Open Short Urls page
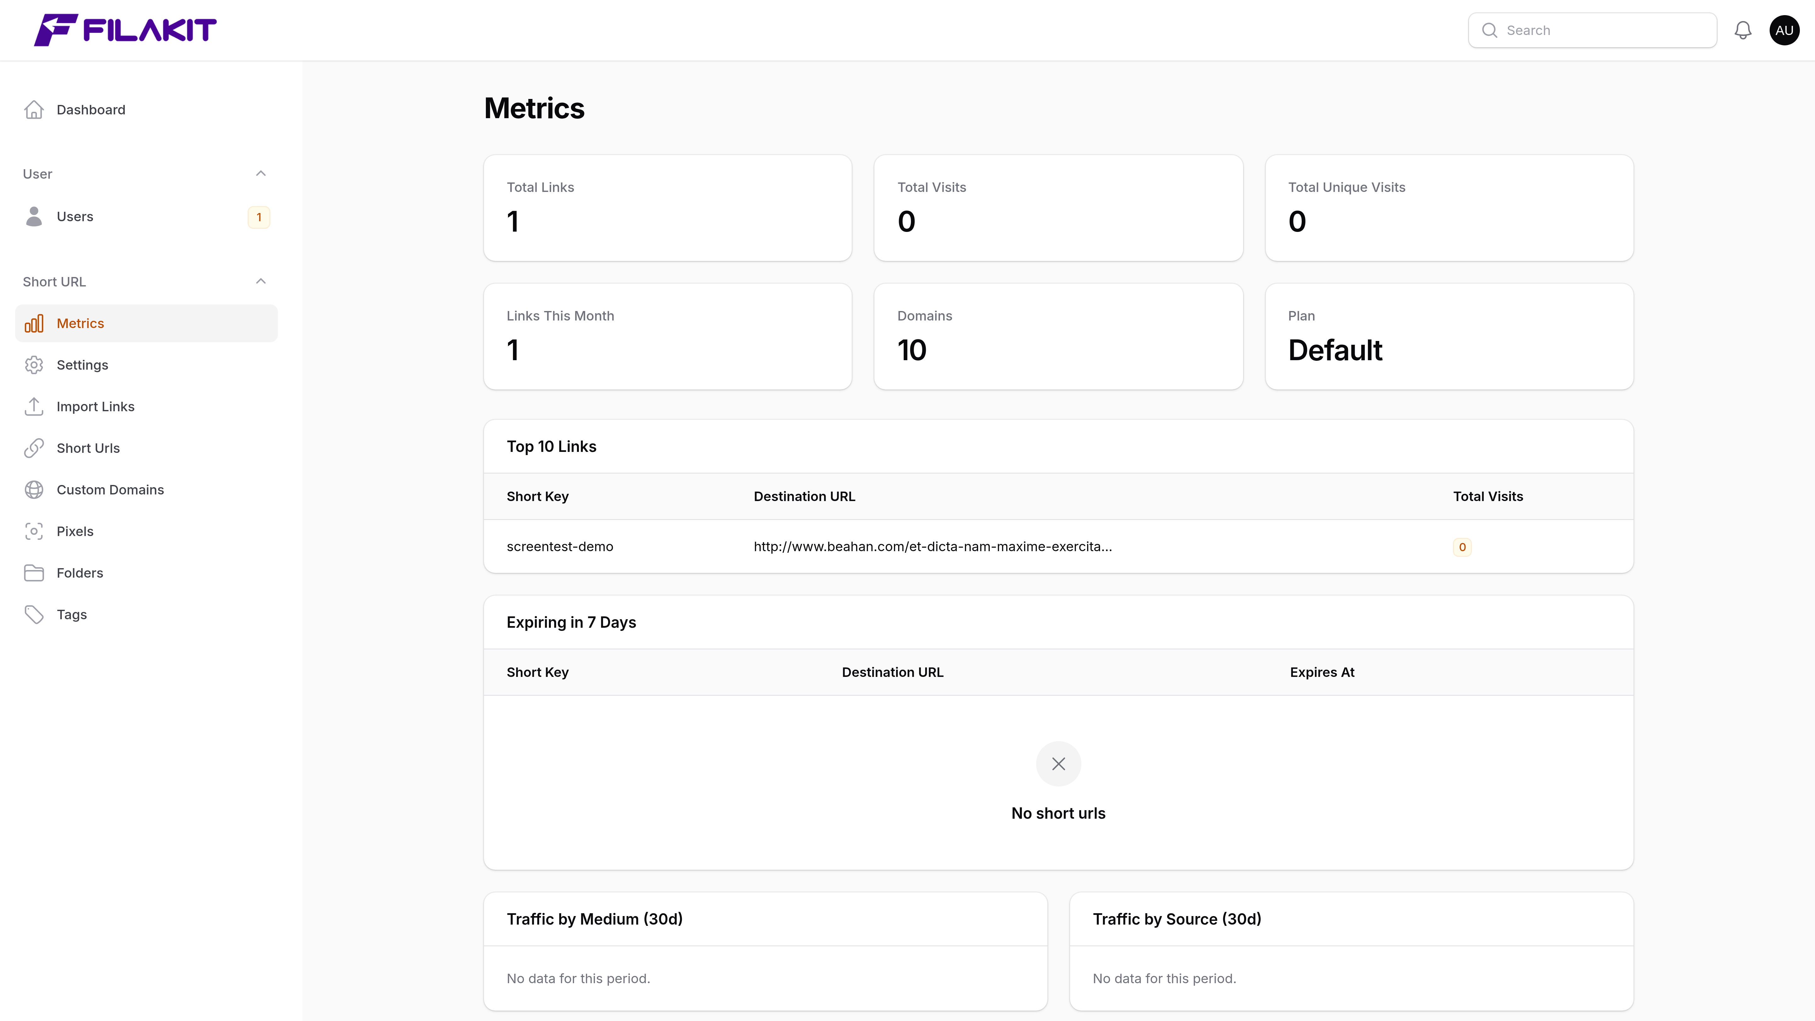 pyautogui.click(x=147, y=448)
